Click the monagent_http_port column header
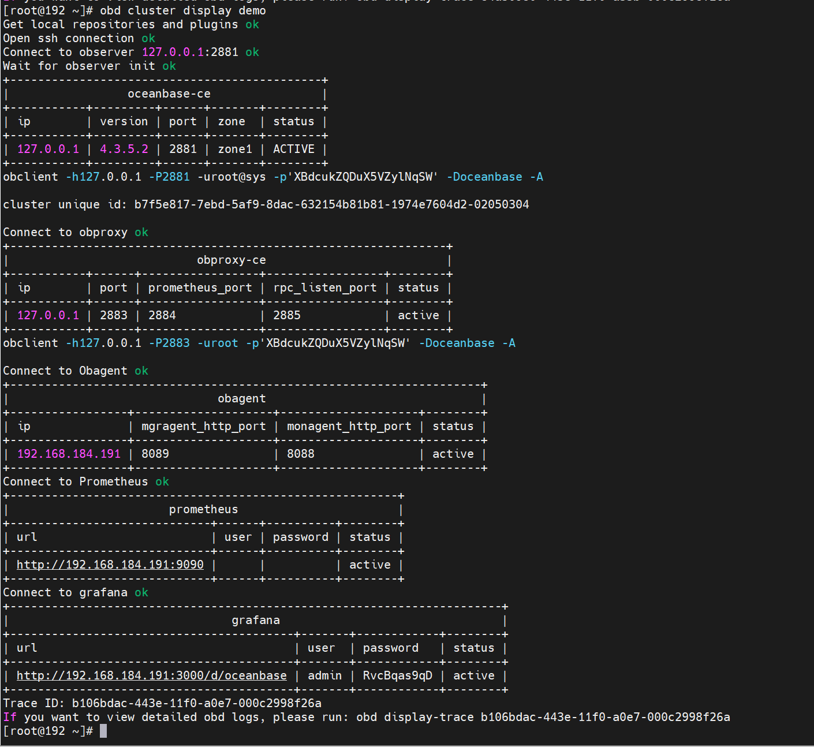Image resolution: width=814 pixels, height=747 pixels. (349, 426)
